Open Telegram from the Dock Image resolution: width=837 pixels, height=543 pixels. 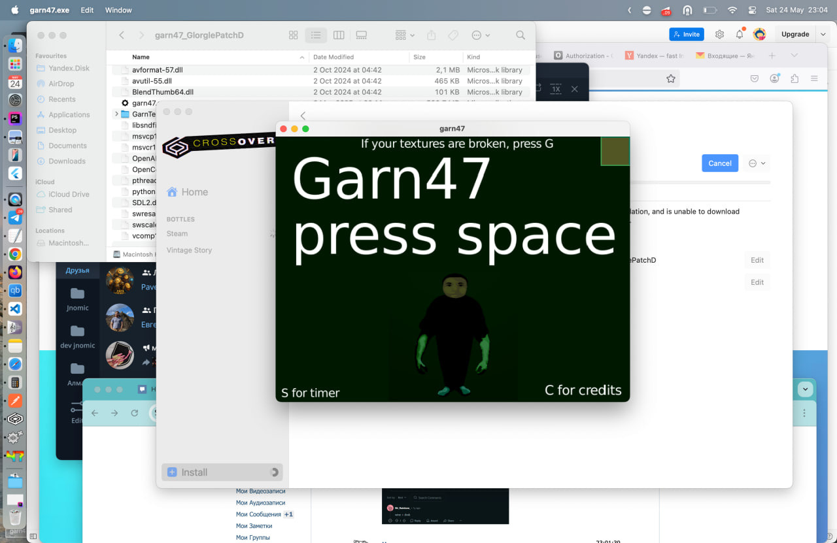pos(15,218)
